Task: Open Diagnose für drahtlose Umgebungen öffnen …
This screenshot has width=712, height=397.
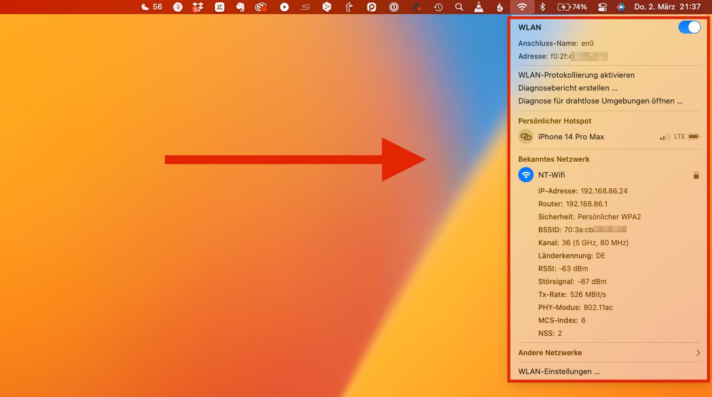Action: (x=600, y=101)
